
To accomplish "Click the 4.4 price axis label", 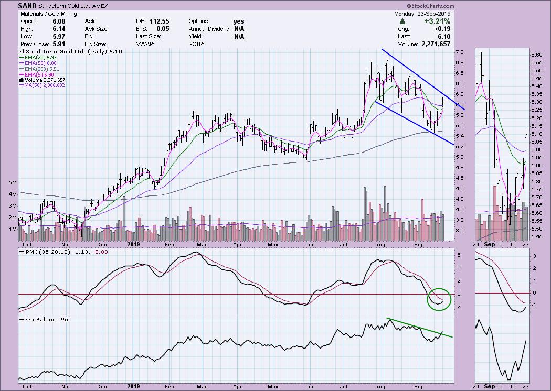I will click(460, 189).
